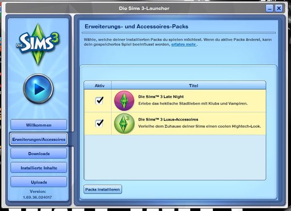Click the Hightech-Look description text
Viewport: 291px width, 211px height.
coord(199,127)
